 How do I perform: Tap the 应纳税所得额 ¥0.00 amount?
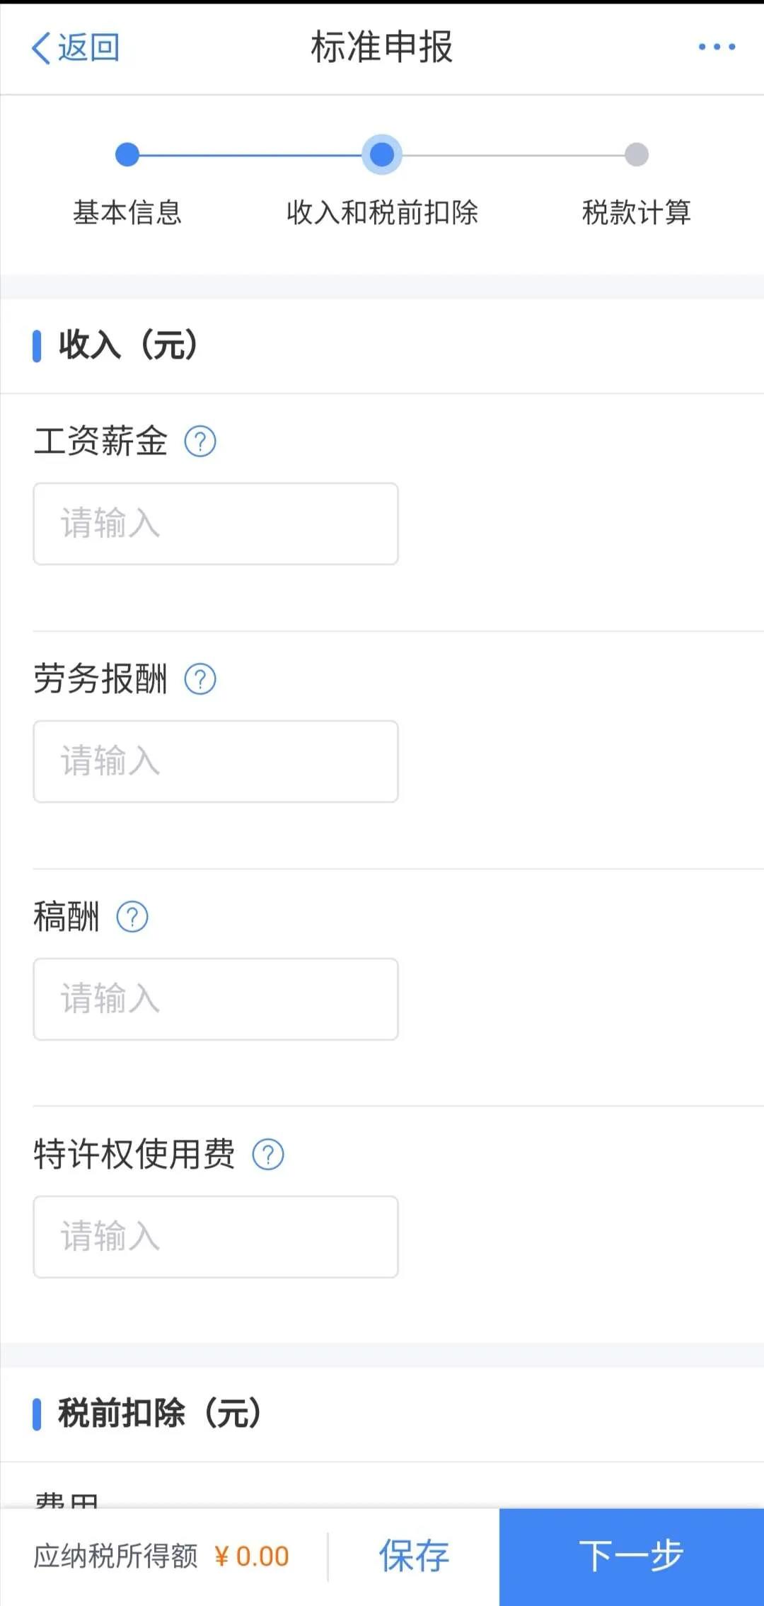click(x=252, y=1556)
